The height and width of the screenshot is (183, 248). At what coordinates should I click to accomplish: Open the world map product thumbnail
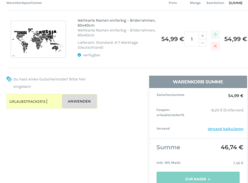[38, 39]
